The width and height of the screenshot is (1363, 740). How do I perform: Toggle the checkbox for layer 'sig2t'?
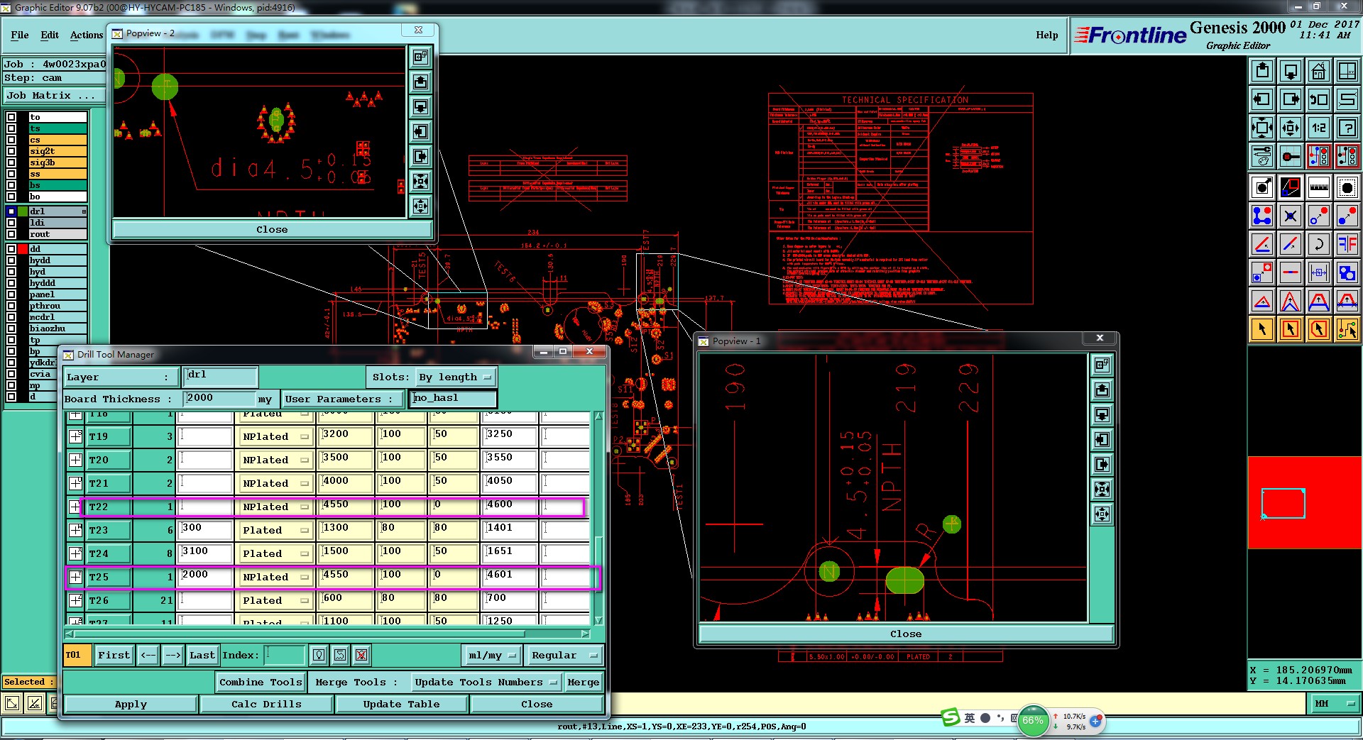pos(11,151)
